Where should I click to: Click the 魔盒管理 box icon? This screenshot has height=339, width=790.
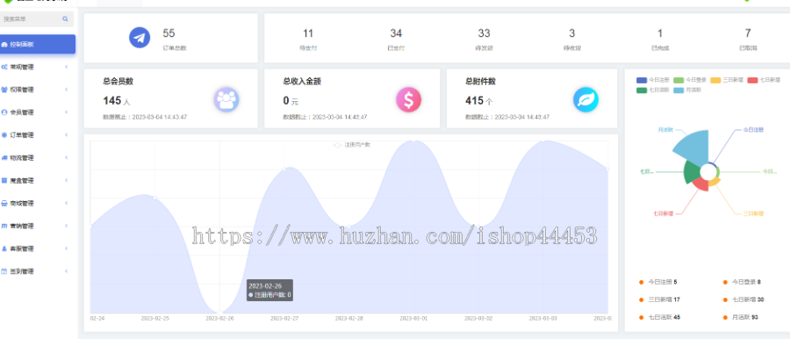(4, 181)
